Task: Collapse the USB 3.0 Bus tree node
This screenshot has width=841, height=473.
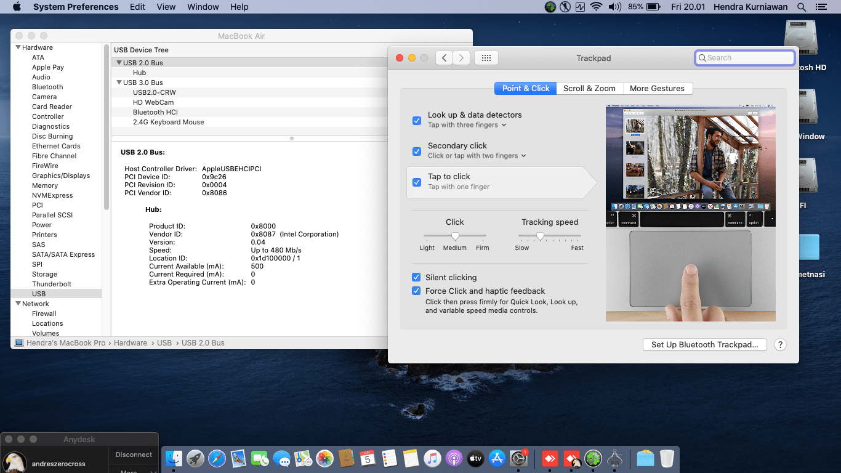Action: tap(119, 83)
